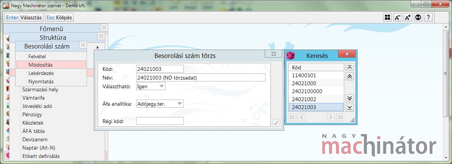Click the Keresés window resize grip

pyautogui.click(x=352, y=120)
